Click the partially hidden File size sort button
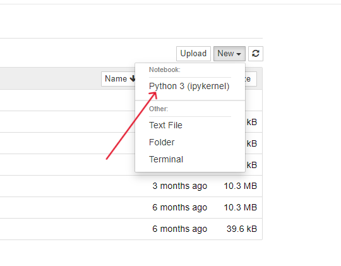Viewport: 341px width, 266px height. (x=251, y=79)
